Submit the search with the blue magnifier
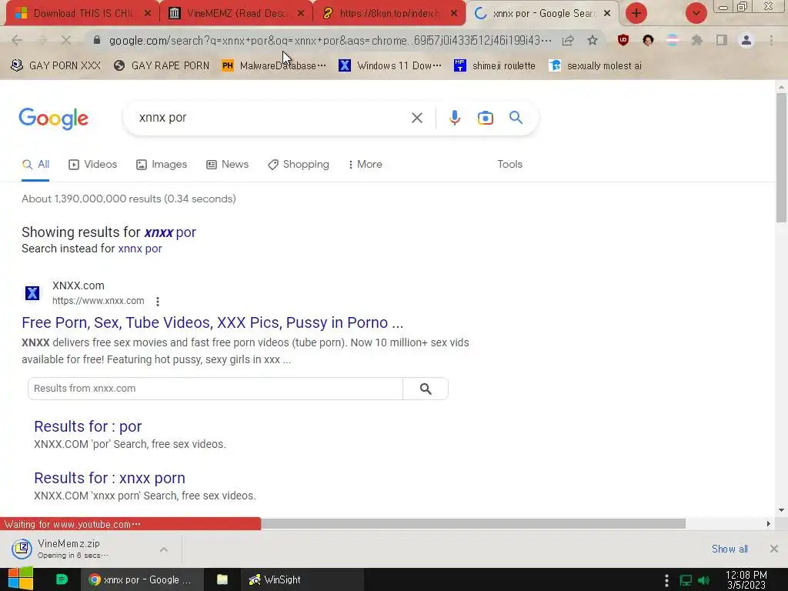 pos(516,118)
